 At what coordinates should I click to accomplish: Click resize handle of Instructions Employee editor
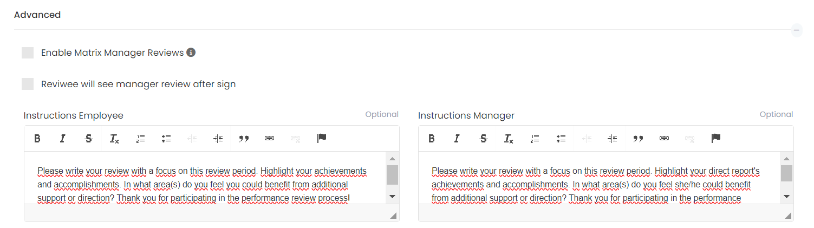point(393,216)
